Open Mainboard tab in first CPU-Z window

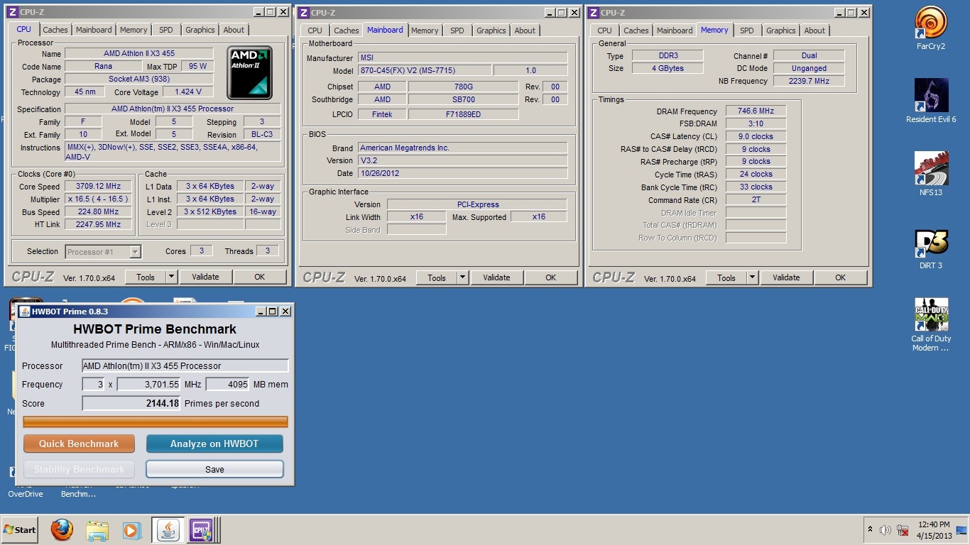(94, 30)
